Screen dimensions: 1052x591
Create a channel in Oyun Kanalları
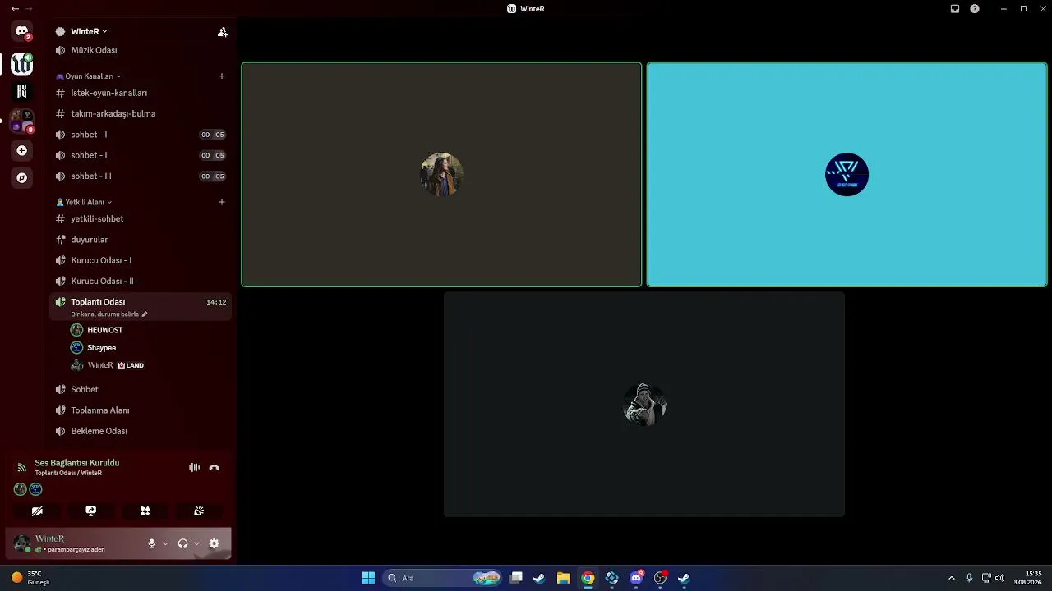click(222, 76)
